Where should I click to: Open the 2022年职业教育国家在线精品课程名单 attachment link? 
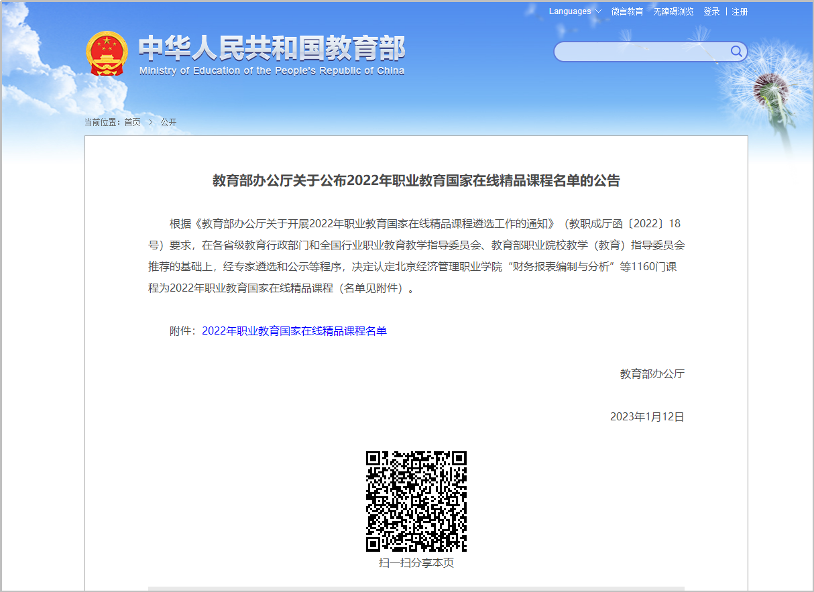click(x=294, y=331)
